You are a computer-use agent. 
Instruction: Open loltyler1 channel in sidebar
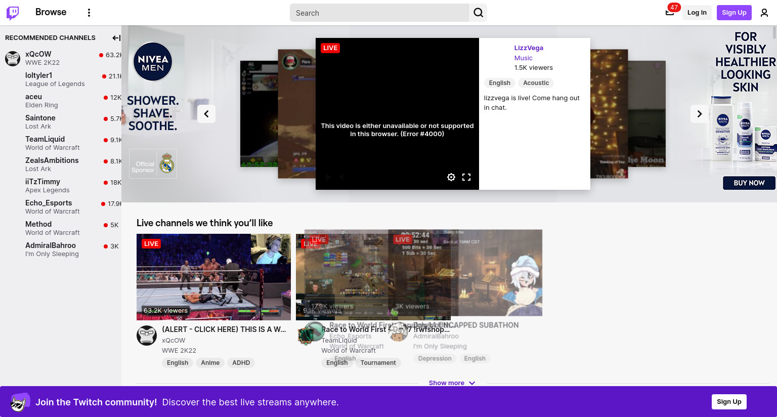click(x=61, y=79)
